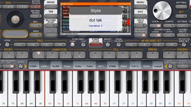Click the SETTING button

181,7
